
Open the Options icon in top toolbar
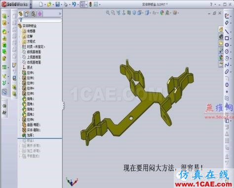tap(96, 4)
